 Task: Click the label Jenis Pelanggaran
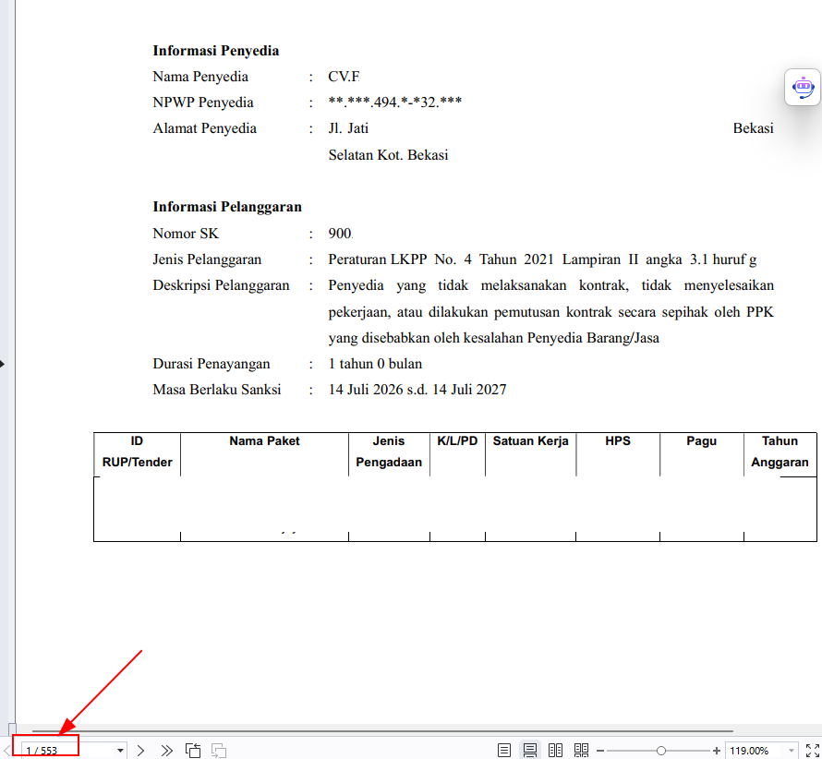(207, 259)
